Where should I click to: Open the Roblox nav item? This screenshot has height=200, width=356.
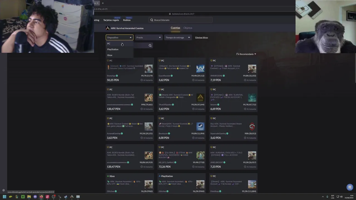click(127, 20)
